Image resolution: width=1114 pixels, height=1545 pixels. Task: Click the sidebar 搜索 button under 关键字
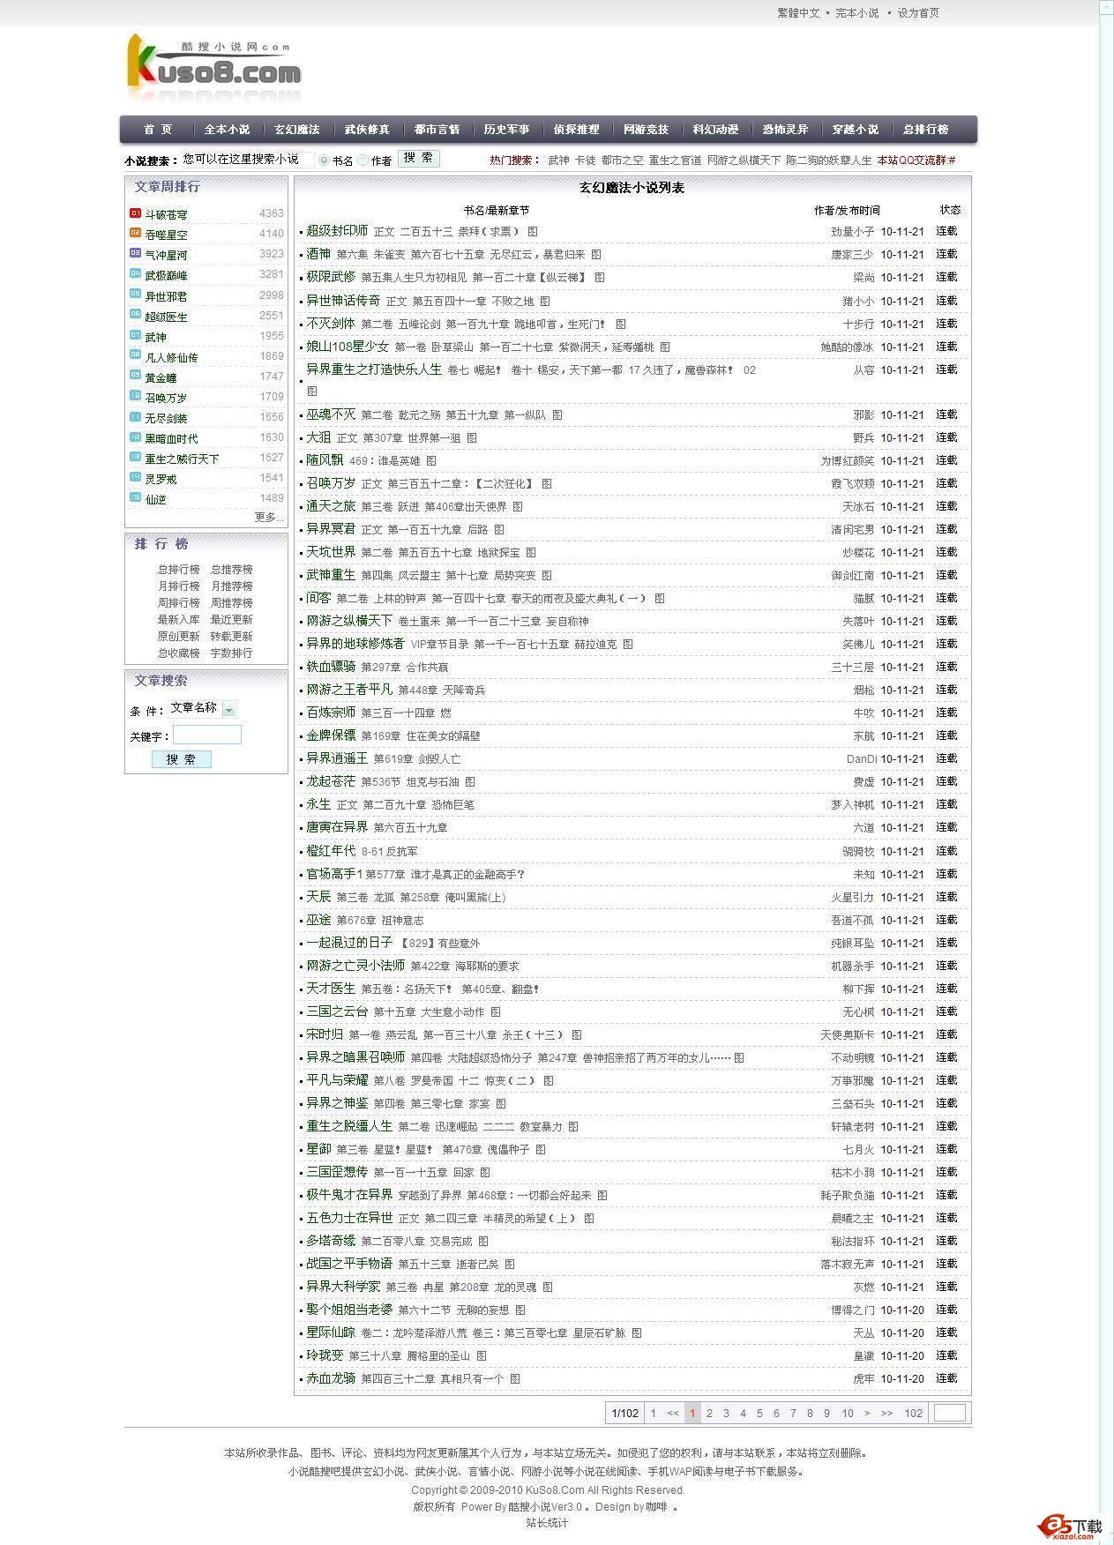[x=182, y=759]
